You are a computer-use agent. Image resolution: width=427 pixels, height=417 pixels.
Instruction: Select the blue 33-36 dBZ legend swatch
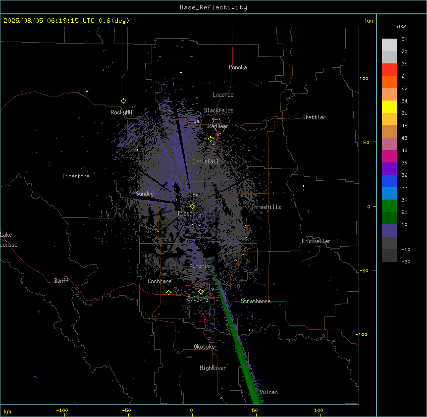389,181
